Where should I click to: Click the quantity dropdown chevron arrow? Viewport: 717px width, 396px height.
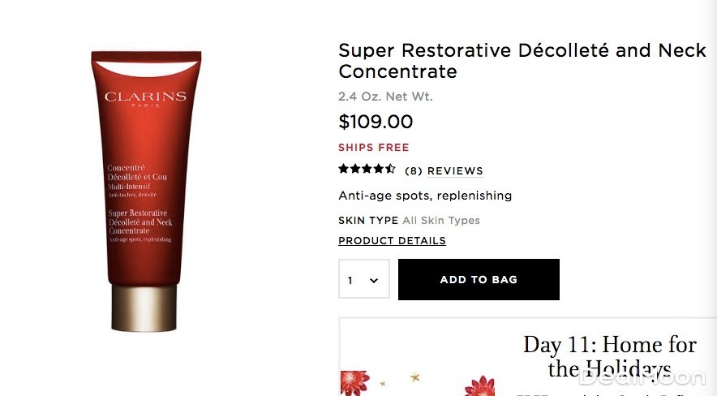point(374,280)
